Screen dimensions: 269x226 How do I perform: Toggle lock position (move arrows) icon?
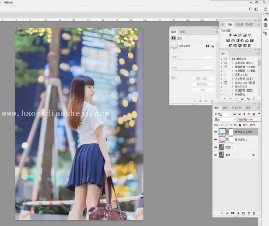click(x=231, y=125)
